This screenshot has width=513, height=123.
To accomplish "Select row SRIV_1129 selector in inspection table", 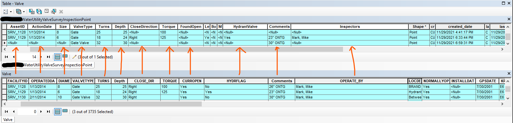I will 4,38.
